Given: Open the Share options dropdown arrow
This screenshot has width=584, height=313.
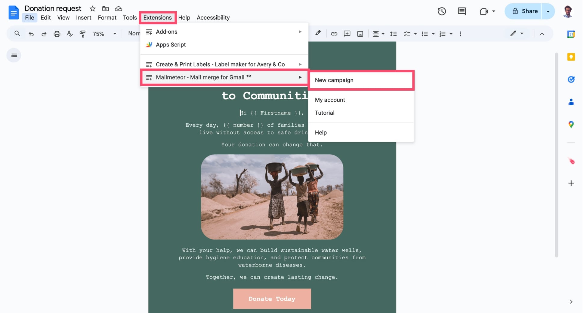Looking at the screenshot, I should click(548, 11).
